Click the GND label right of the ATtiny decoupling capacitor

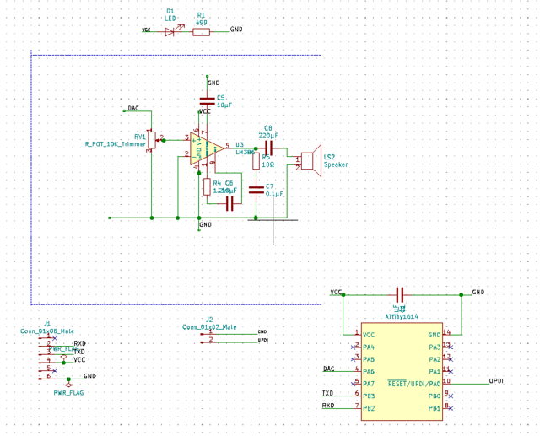(478, 292)
